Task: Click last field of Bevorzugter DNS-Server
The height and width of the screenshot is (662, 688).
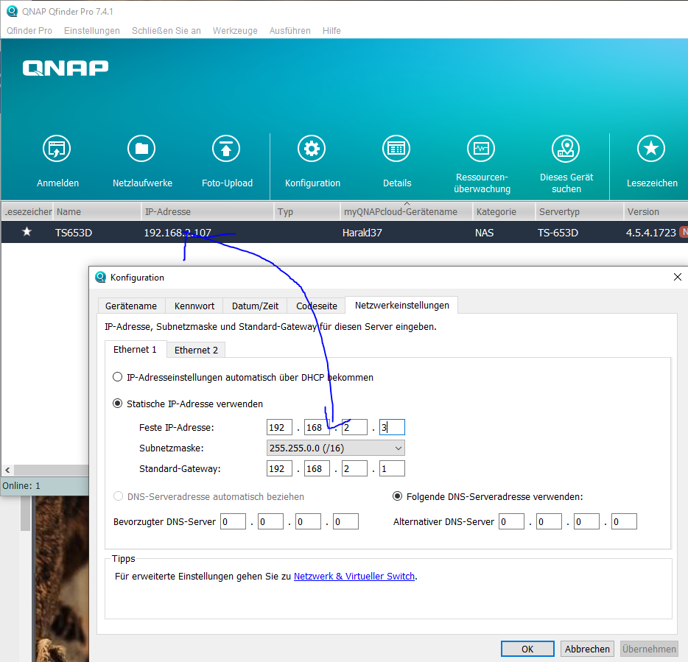Action: click(x=345, y=521)
